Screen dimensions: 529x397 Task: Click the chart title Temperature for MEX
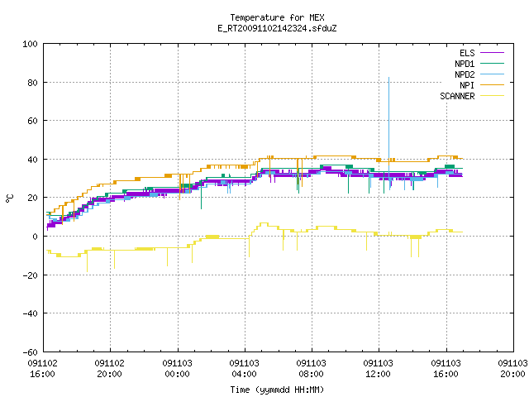tap(277, 17)
